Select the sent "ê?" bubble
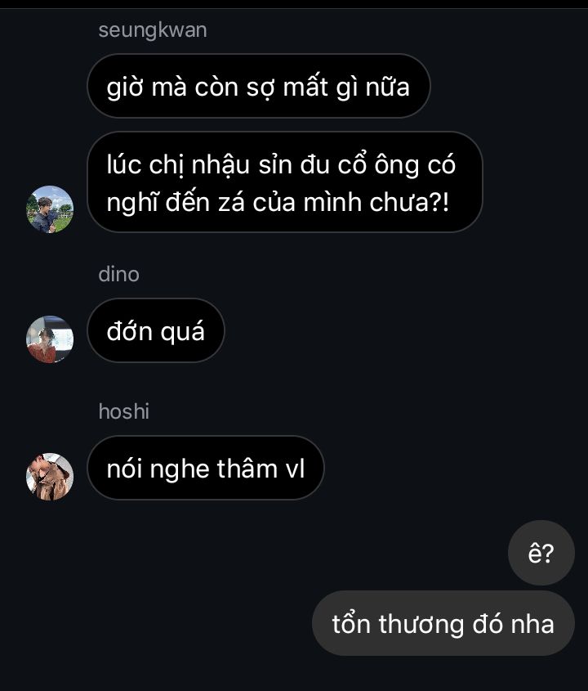588x691 pixels. click(x=541, y=553)
